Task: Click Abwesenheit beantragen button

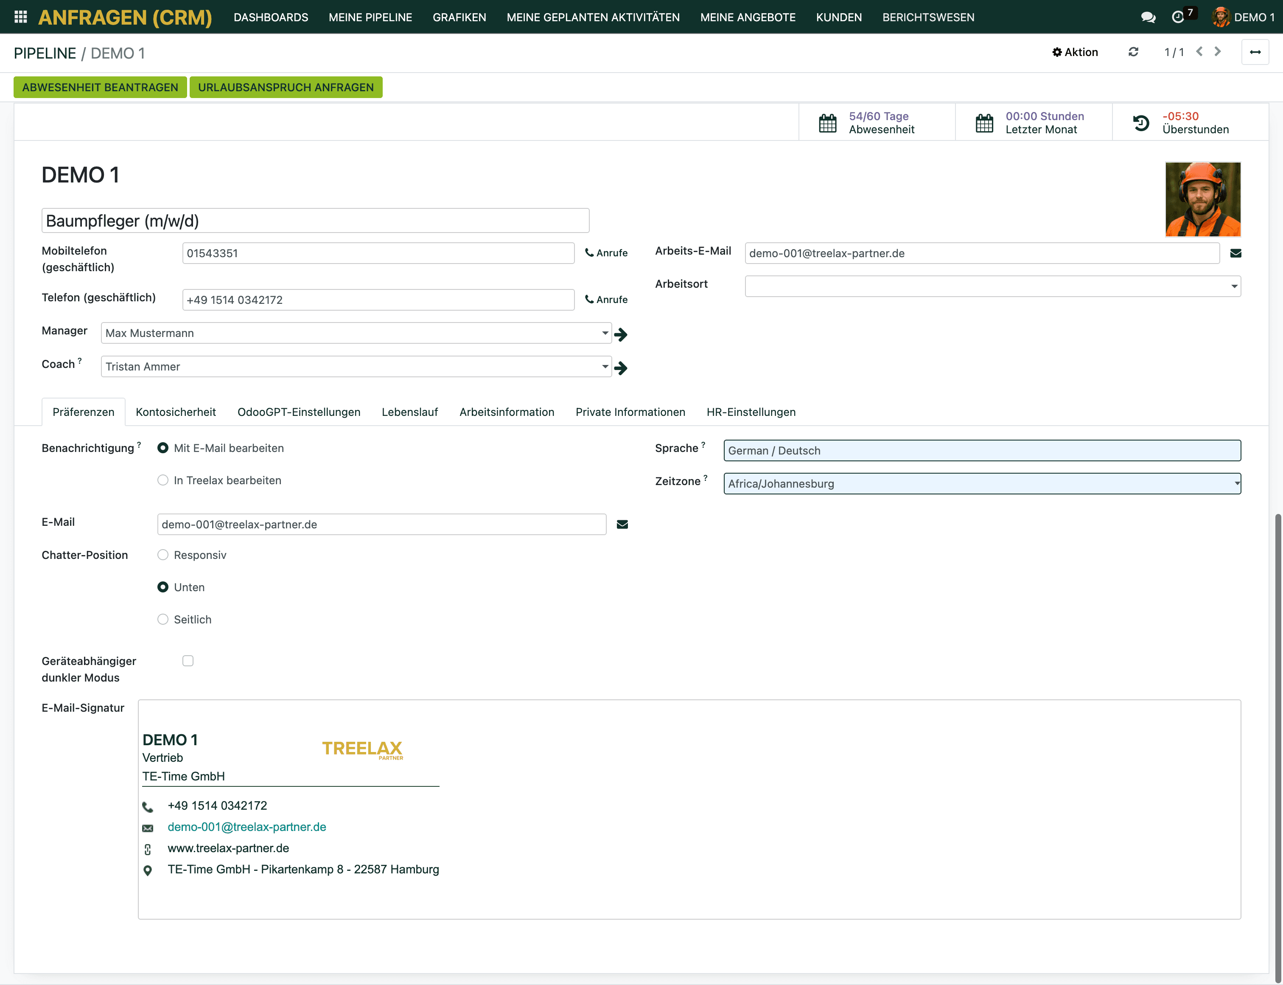Action: pyautogui.click(x=100, y=87)
